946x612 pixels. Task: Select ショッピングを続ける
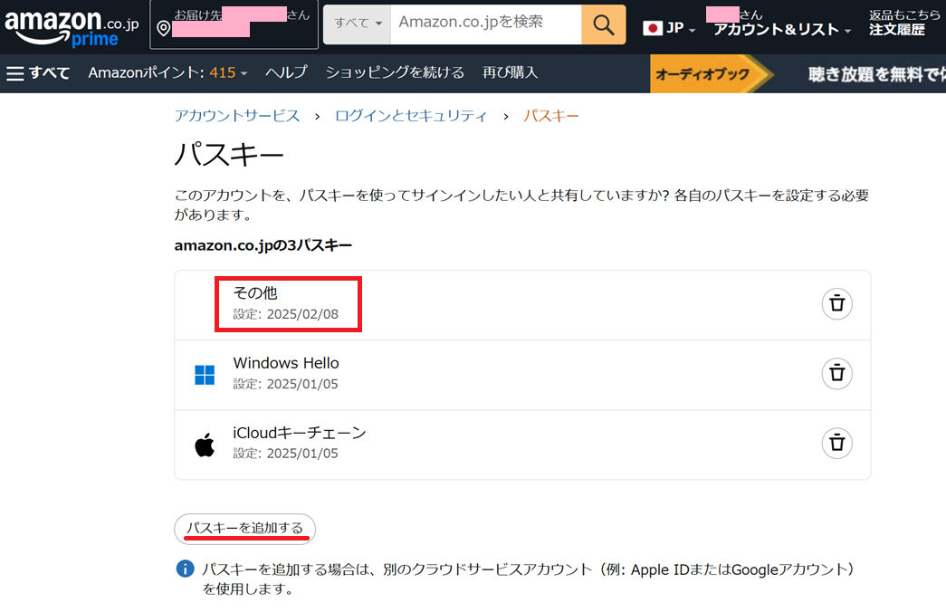pyautogui.click(x=395, y=73)
